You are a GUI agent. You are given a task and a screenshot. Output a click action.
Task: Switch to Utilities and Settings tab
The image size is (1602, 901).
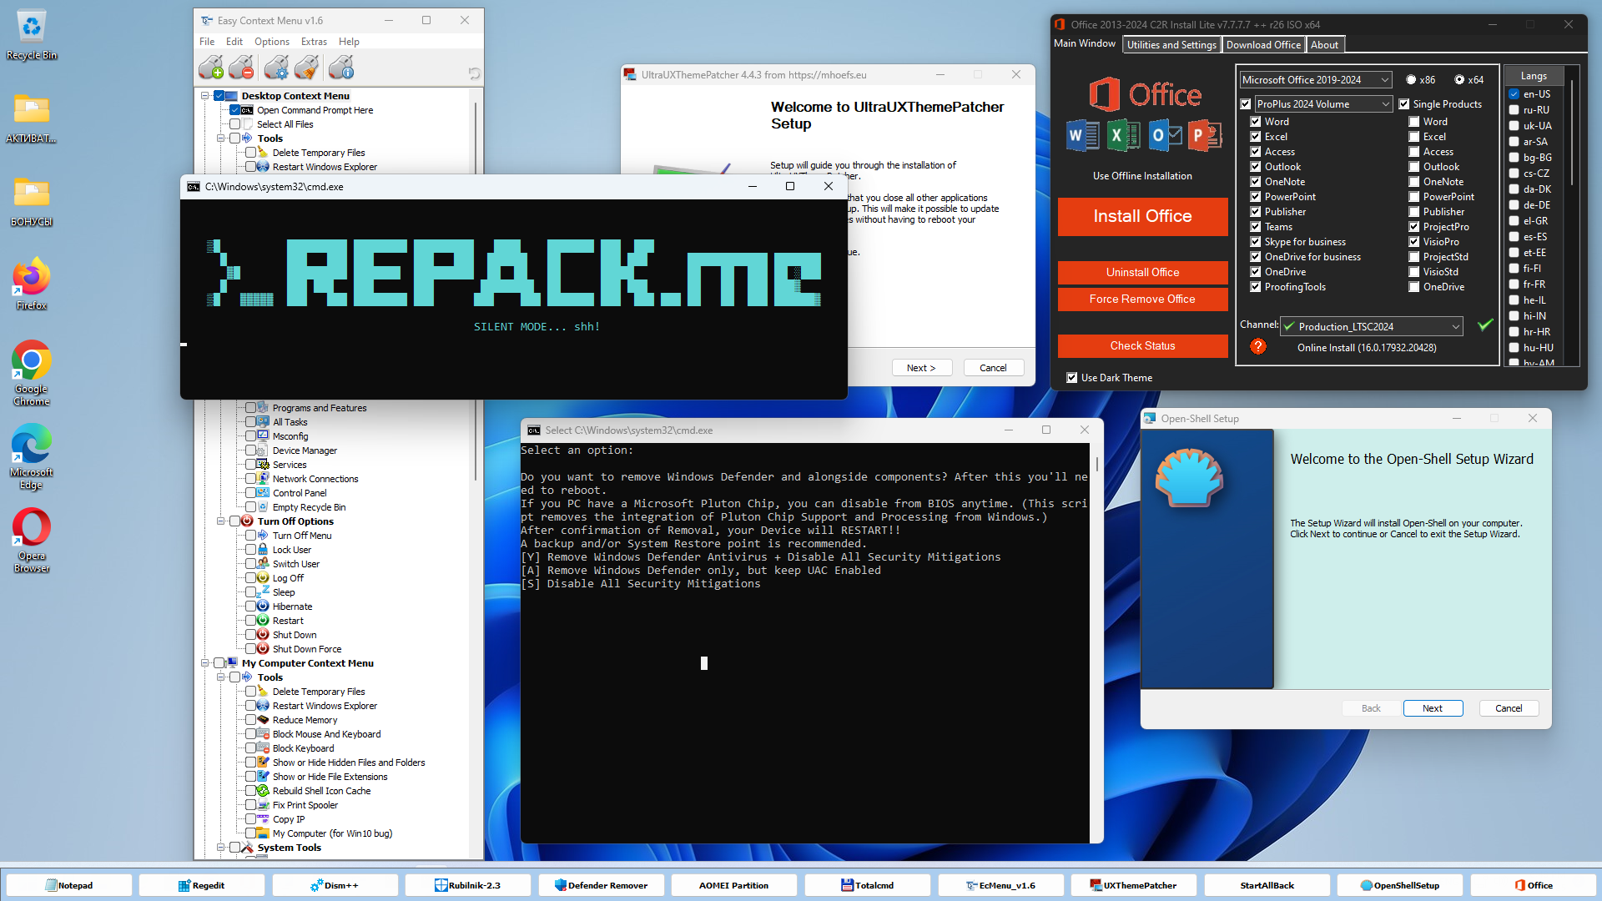tap(1171, 45)
